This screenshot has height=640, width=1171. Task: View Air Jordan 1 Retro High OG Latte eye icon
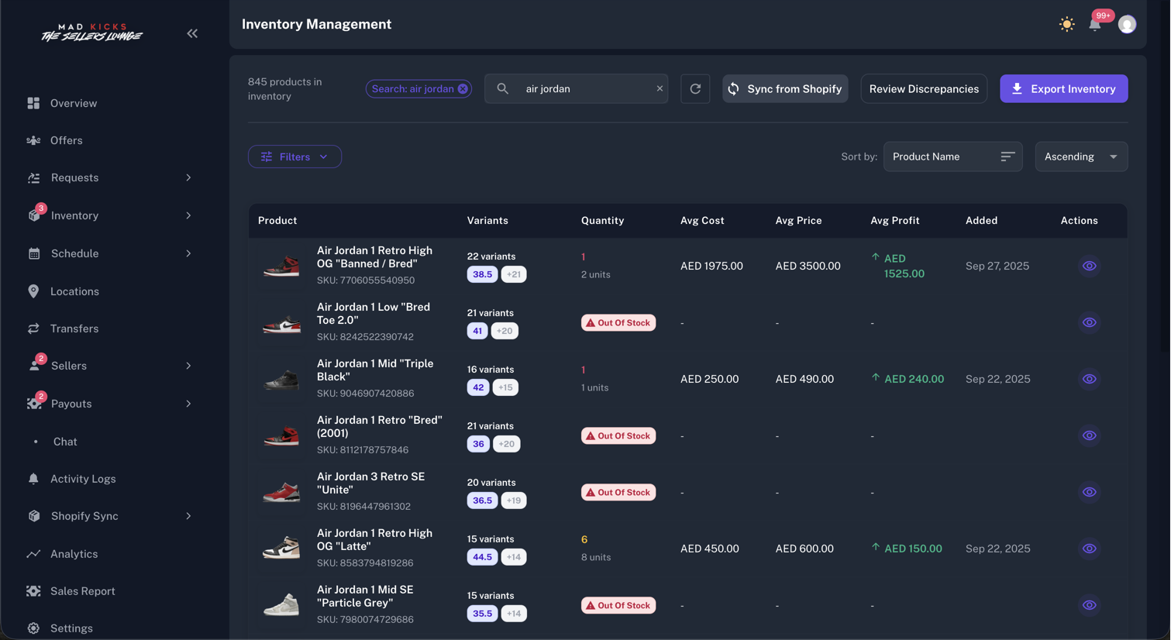pos(1089,549)
